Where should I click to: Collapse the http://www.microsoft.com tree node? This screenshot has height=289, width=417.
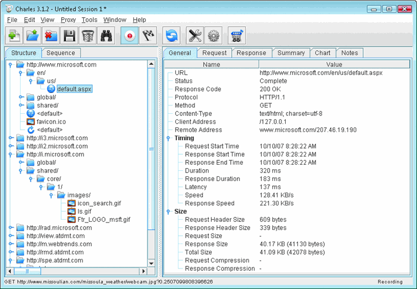click(x=11, y=64)
